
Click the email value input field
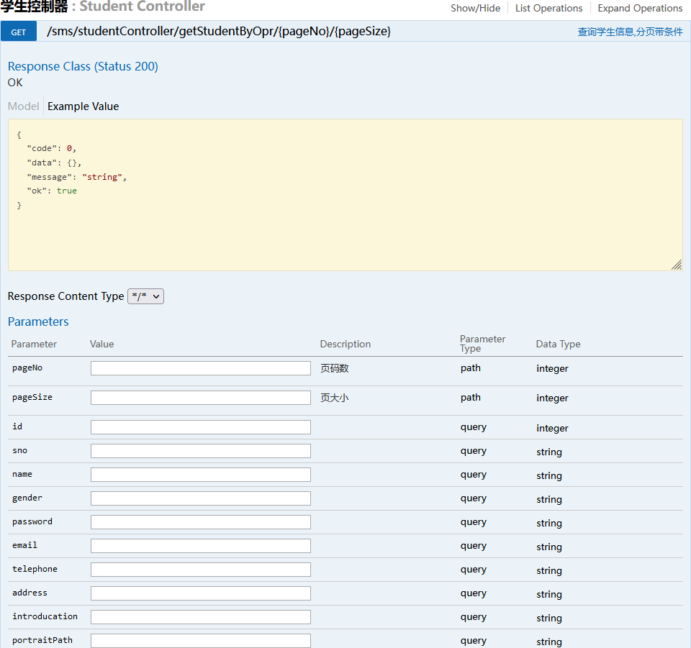201,546
